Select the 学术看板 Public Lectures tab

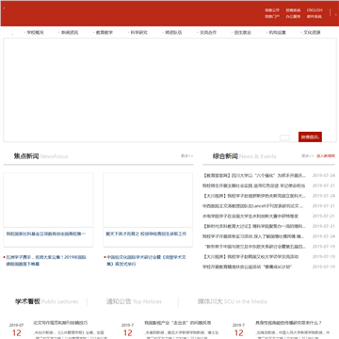[47, 301]
